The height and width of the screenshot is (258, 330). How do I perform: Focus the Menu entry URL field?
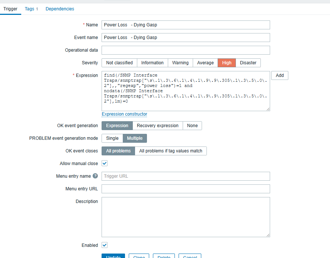[x=186, y=188]
